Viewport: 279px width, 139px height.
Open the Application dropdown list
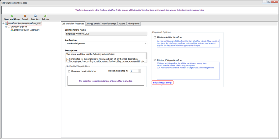(x=146, y=43)
